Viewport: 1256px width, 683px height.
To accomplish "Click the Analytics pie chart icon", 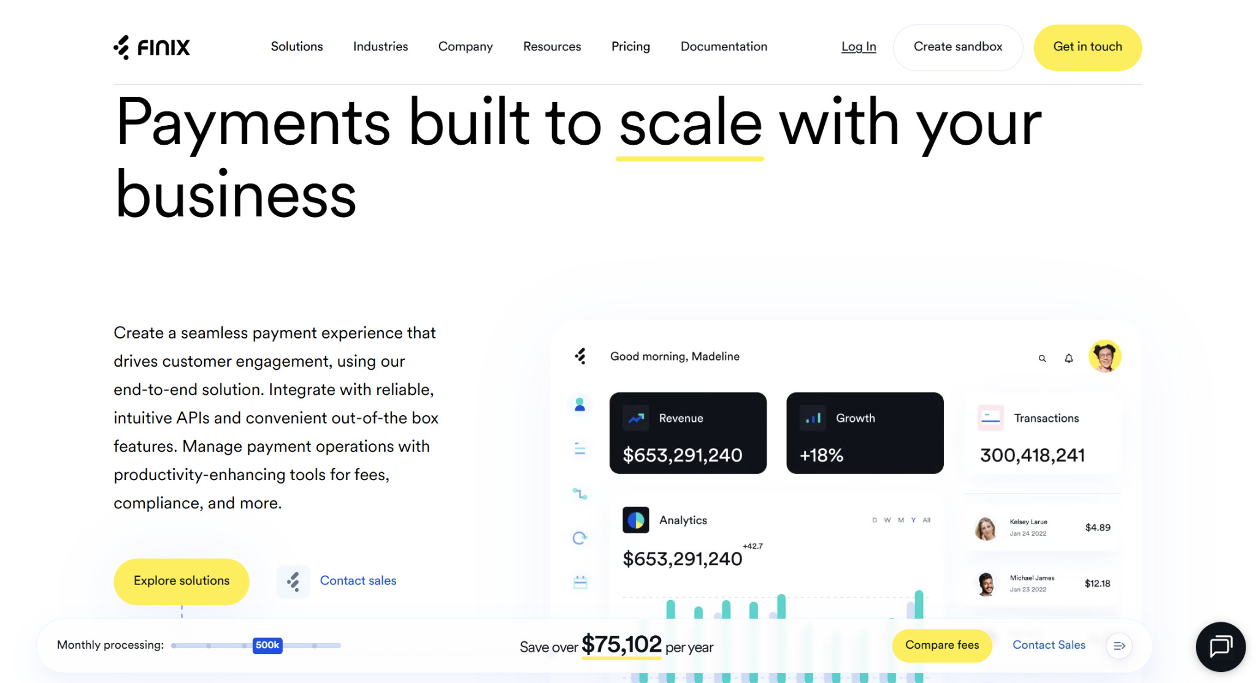I will click(636, 520).
